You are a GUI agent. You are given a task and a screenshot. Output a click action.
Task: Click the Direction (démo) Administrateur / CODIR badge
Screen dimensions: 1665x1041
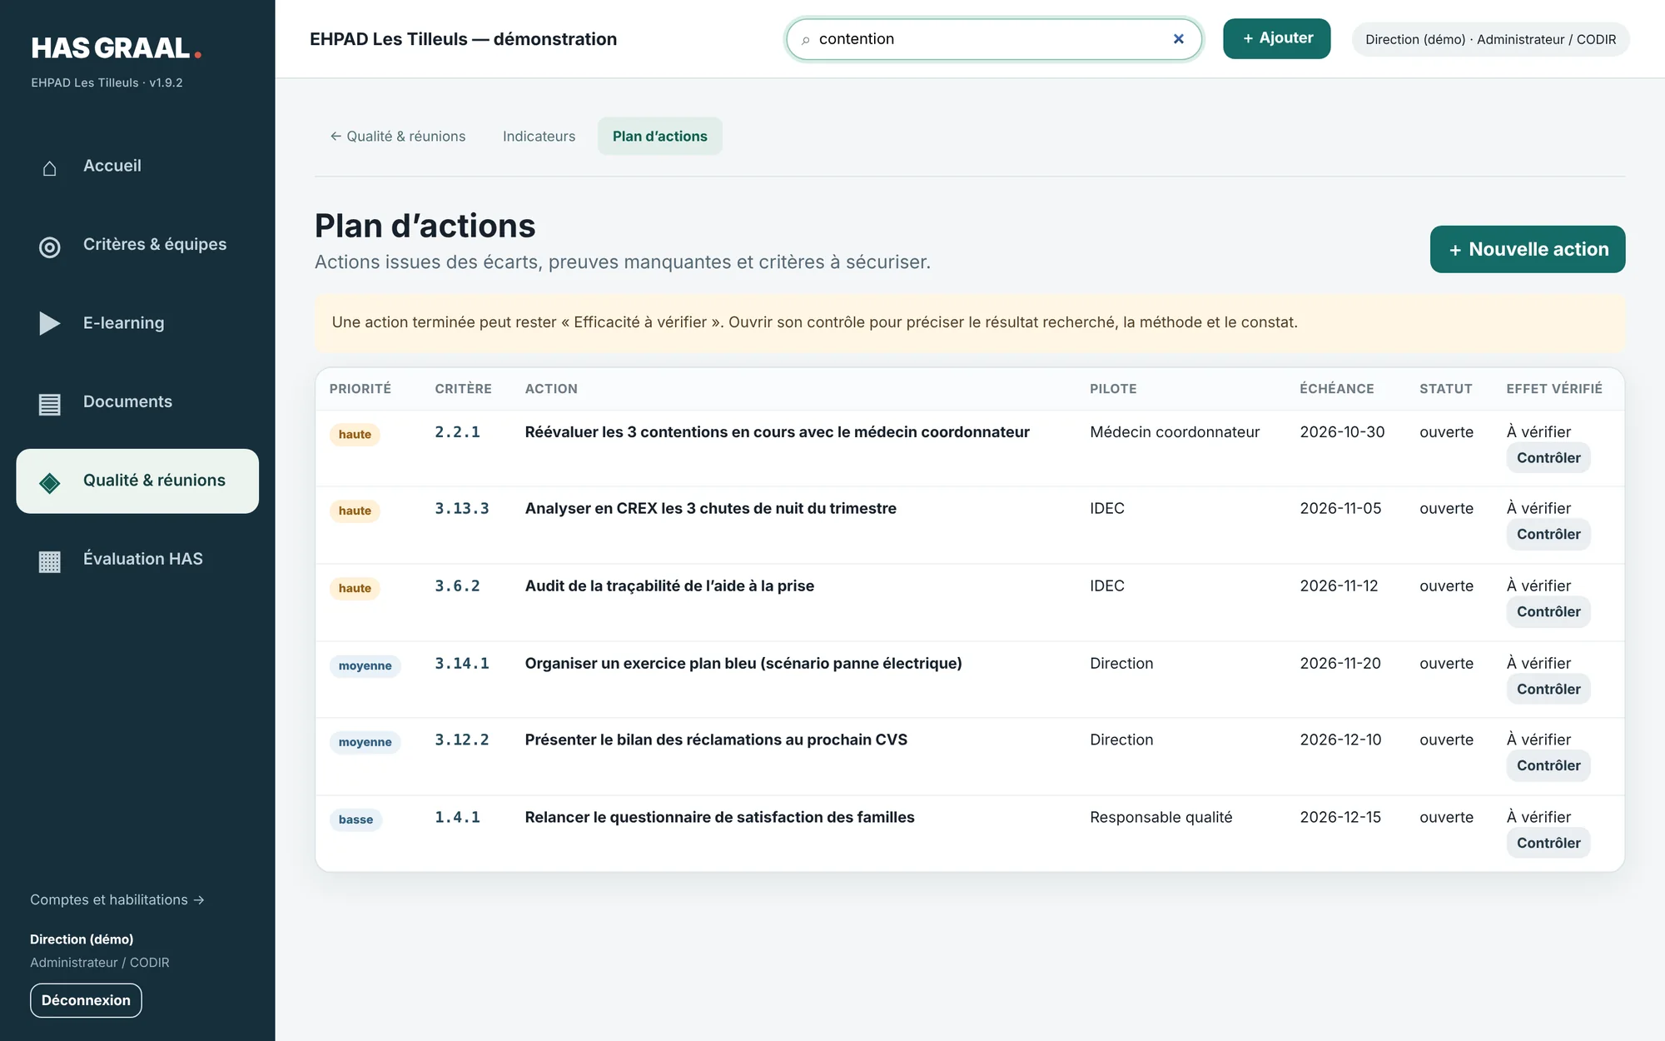click(1490, 39)
